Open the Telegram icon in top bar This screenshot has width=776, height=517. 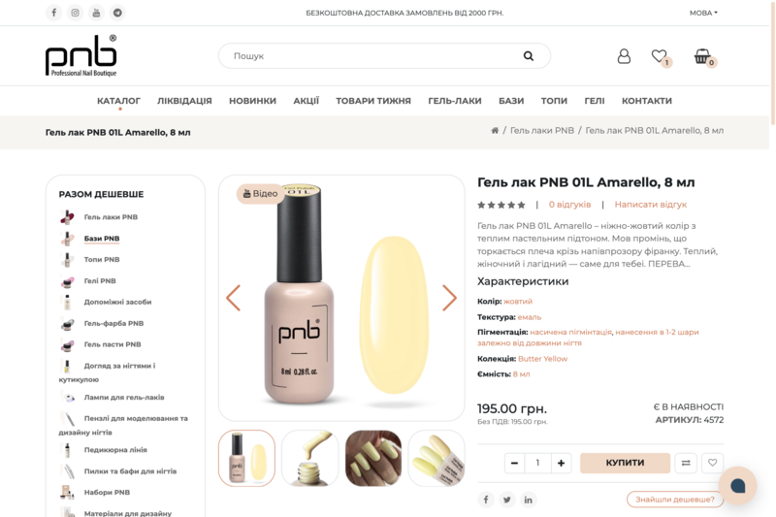point(117,13)
